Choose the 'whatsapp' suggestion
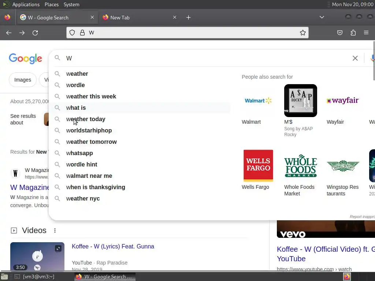Screen dimensions: 375x281 (140, 153)
